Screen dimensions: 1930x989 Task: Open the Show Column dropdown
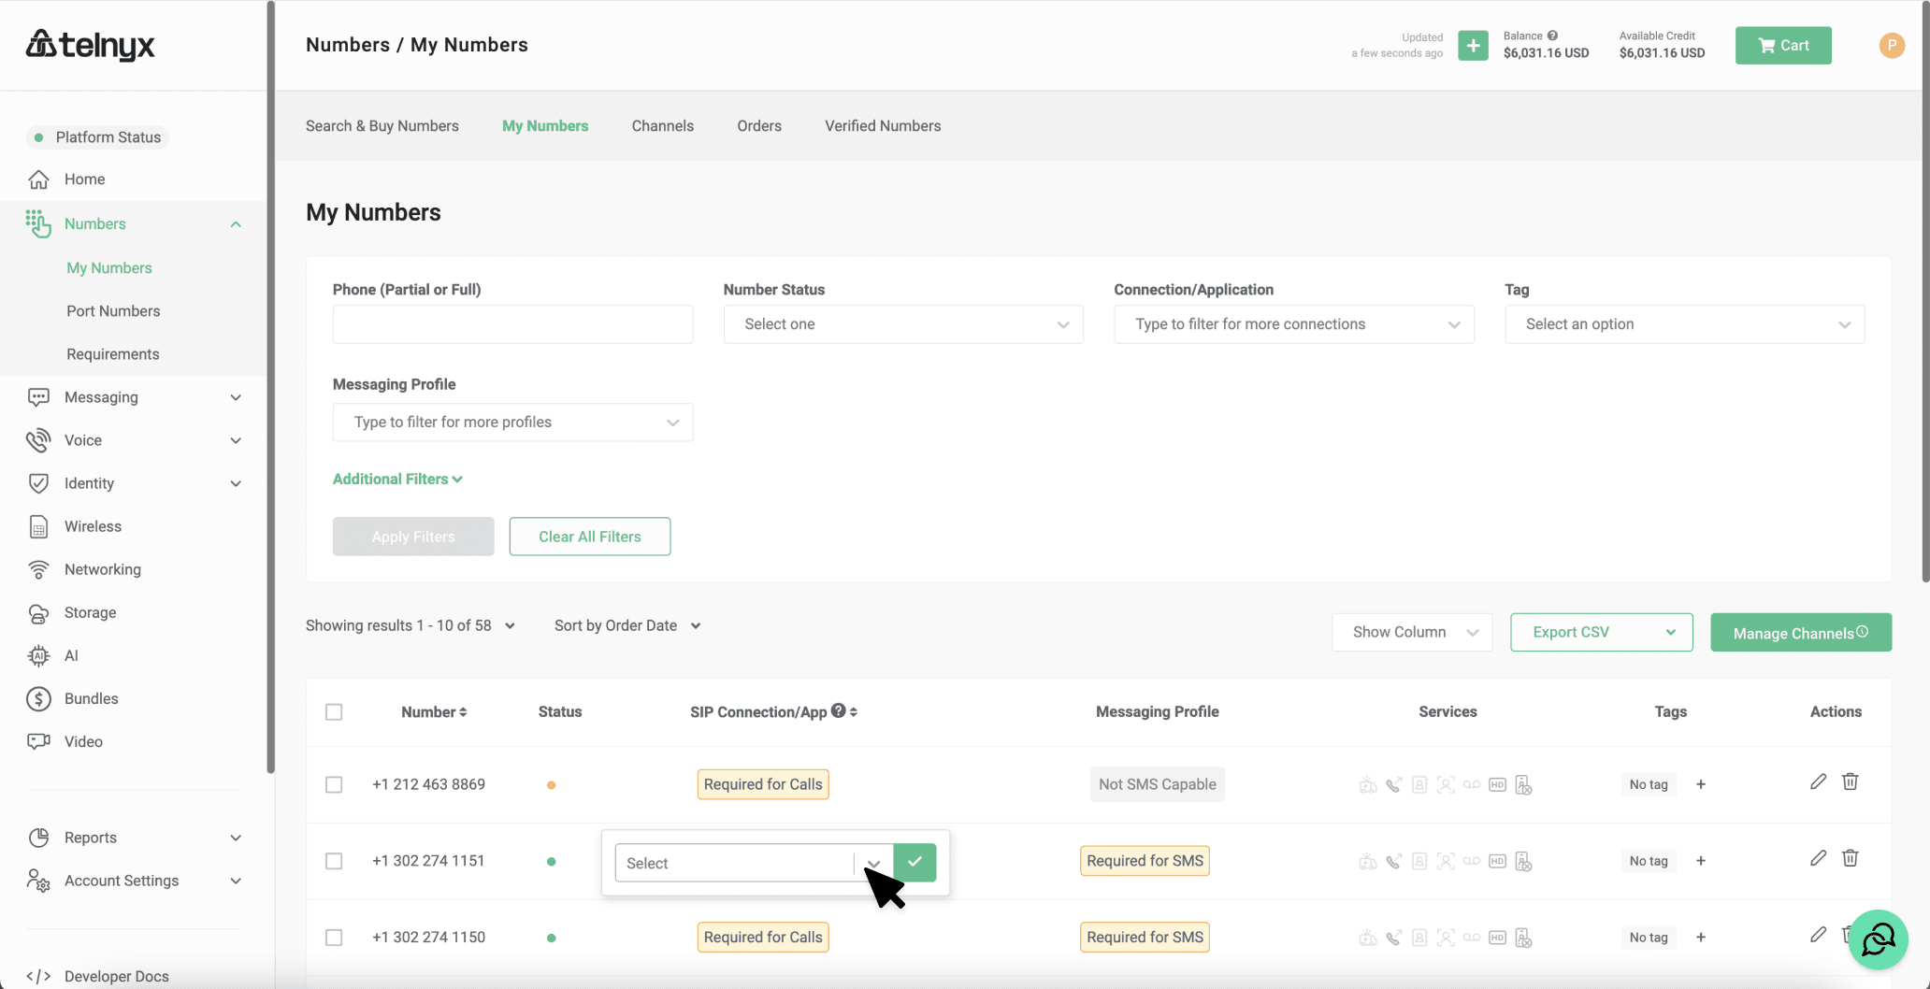tap(1412, 632)
